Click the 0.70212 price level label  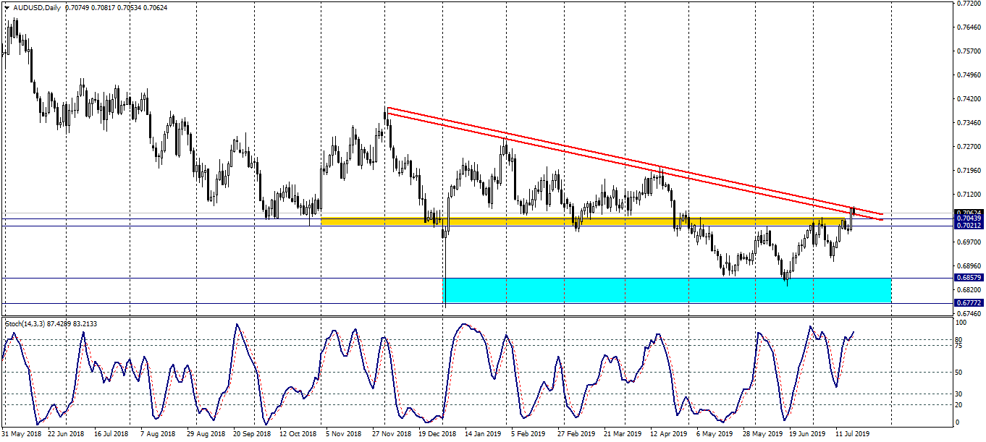pos(968,226)
